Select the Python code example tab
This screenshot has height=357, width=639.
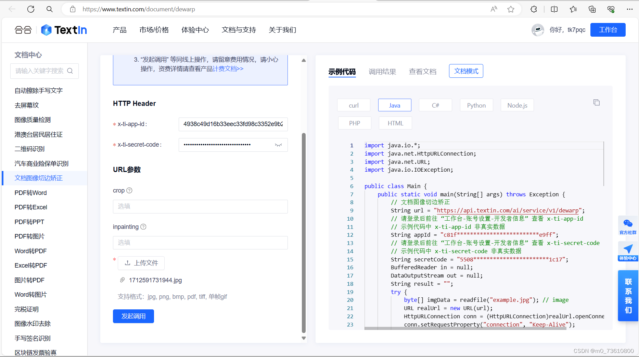[476, 105]
